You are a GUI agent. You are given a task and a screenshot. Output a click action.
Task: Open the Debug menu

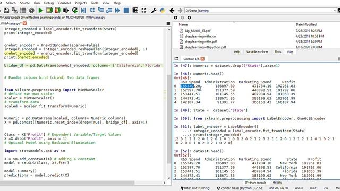49,3
